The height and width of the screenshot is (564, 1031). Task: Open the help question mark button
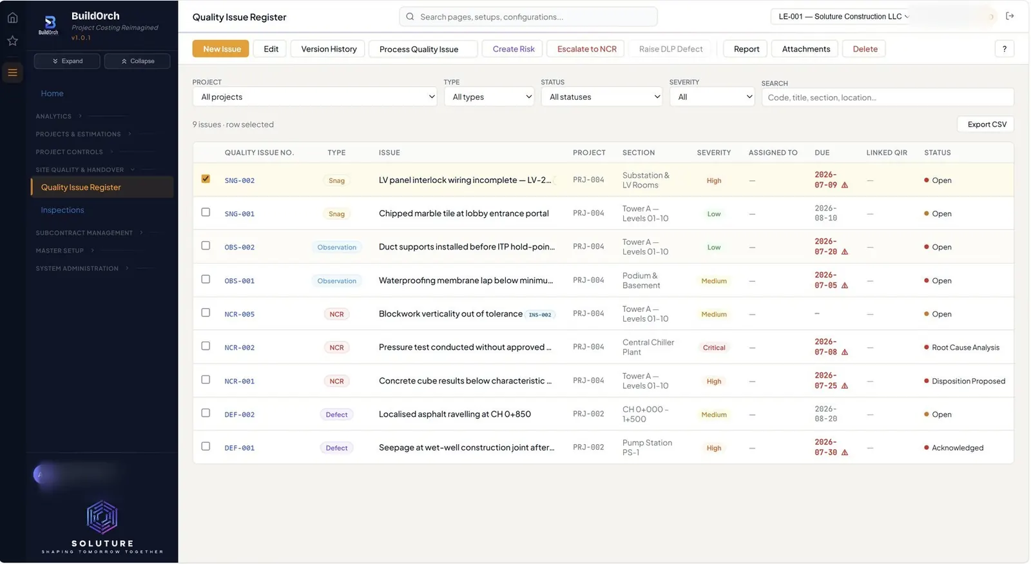[x=1004, y=49]
